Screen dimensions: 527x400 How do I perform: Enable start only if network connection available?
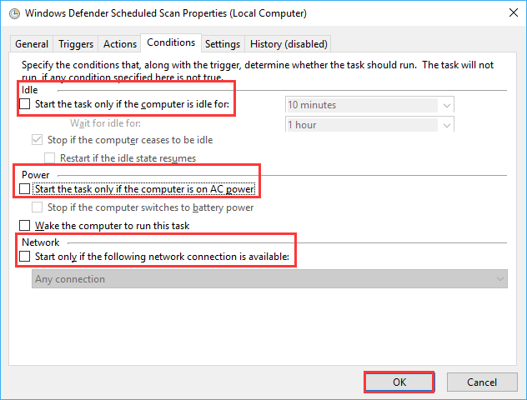click(x=24, y=257)
